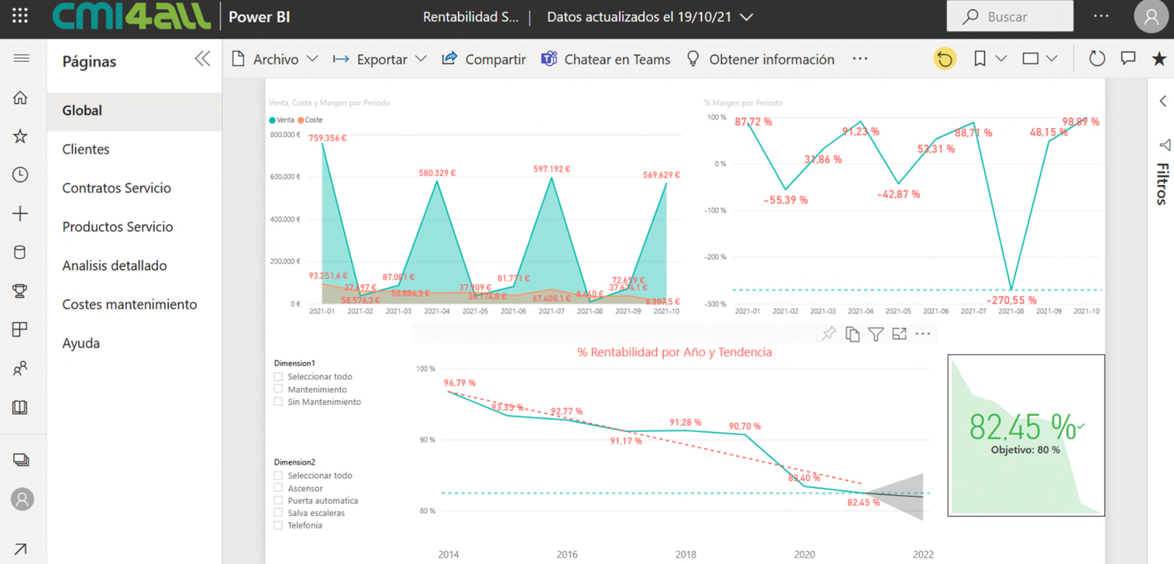Switch to Costes mantenimiento page
Screen dimensions: 1174x564
[129, 304]
